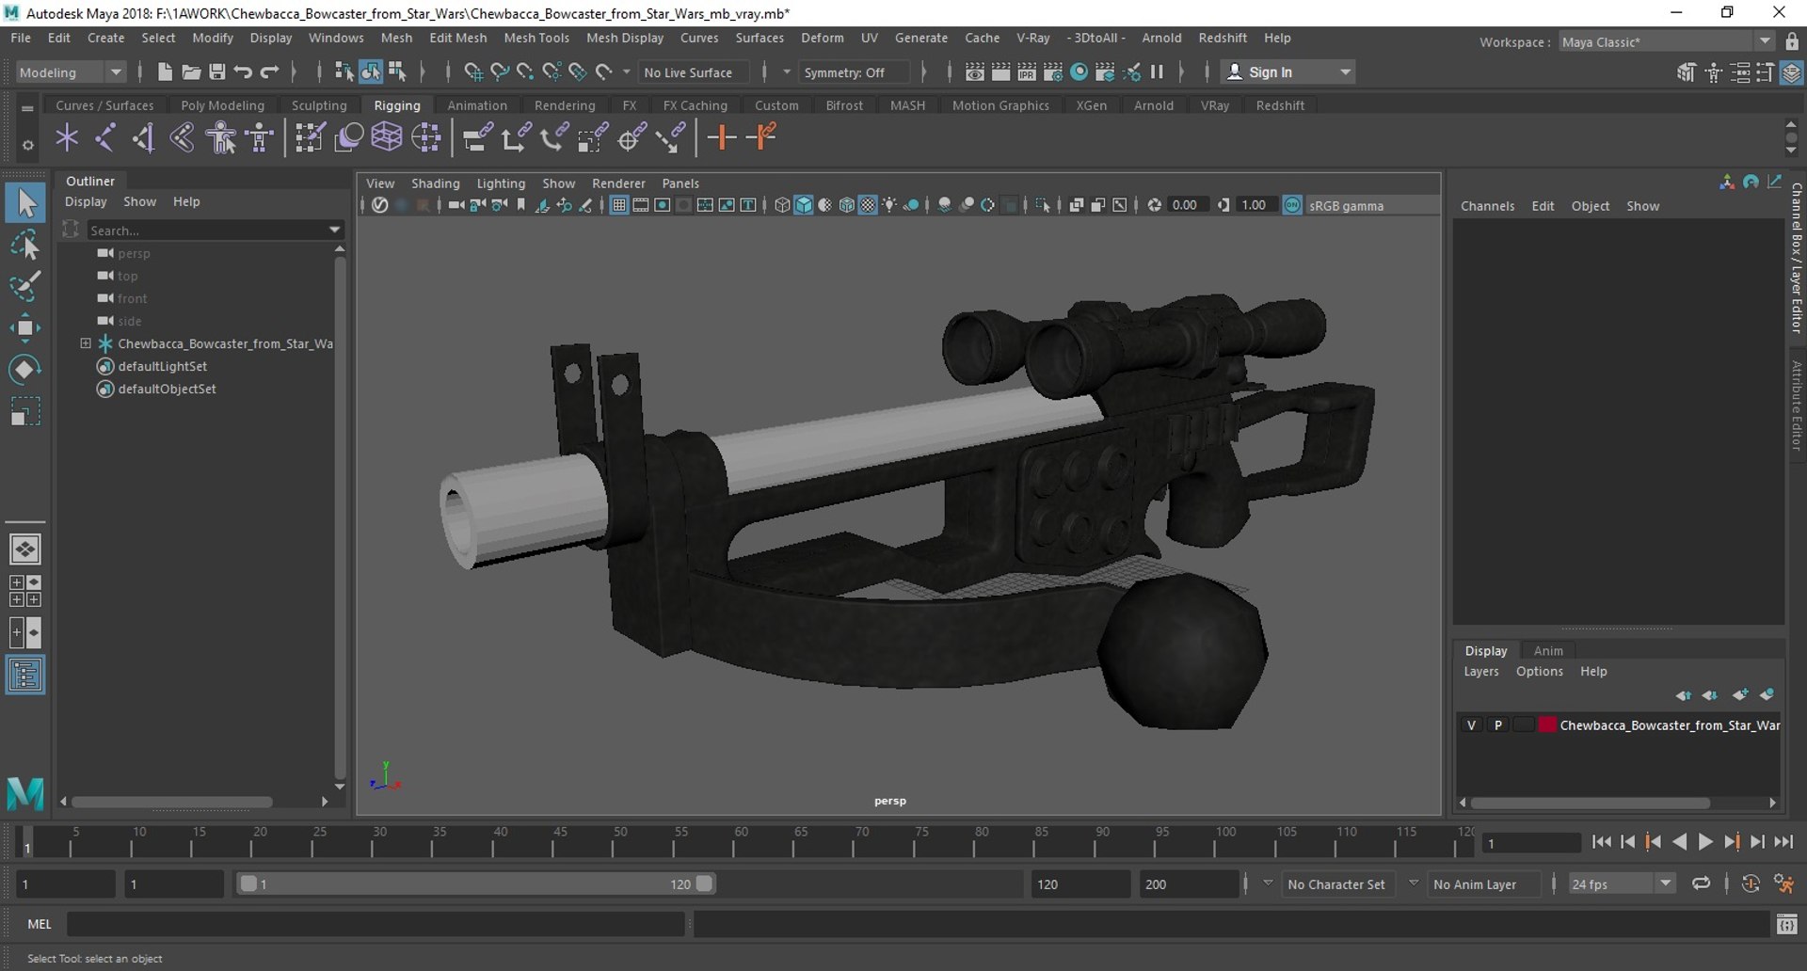1807x971 pixels.
Task: Click the Redo arrow icon
Action: (269, 72)
